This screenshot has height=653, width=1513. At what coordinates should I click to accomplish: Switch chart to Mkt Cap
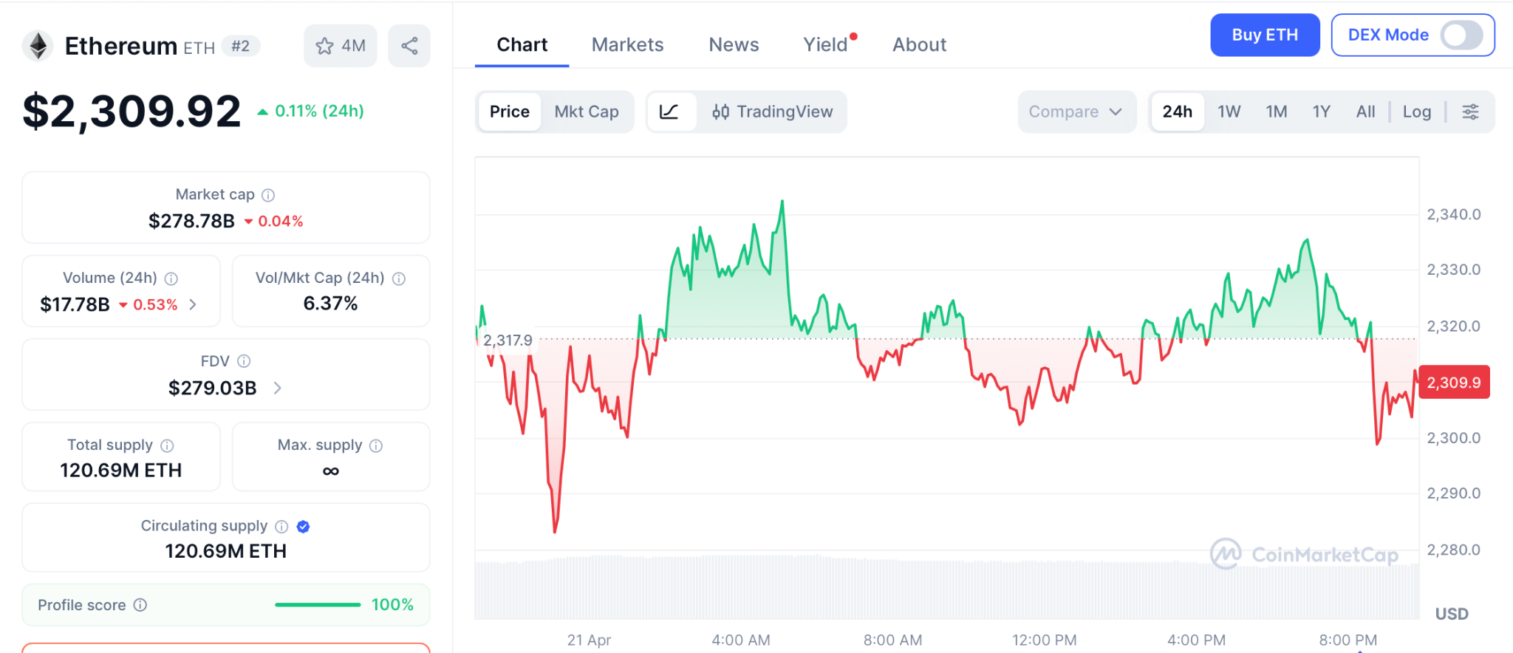(587, 112)
